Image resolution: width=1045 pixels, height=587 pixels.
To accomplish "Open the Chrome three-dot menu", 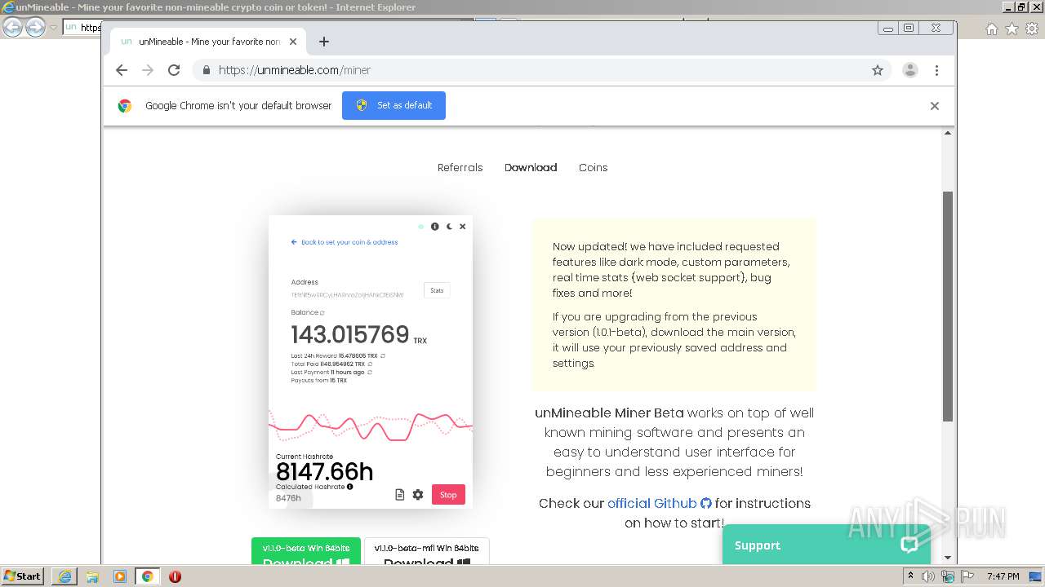I will tap(937, 70).
